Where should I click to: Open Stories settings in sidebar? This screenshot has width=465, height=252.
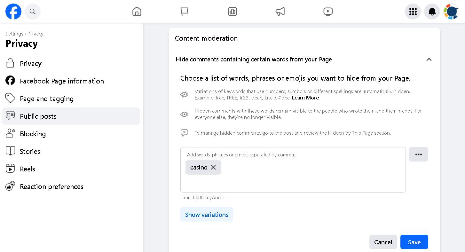(30, 151)
